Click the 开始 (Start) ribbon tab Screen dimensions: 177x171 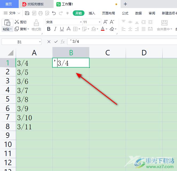pyautogui.click(x=79, y=13)
